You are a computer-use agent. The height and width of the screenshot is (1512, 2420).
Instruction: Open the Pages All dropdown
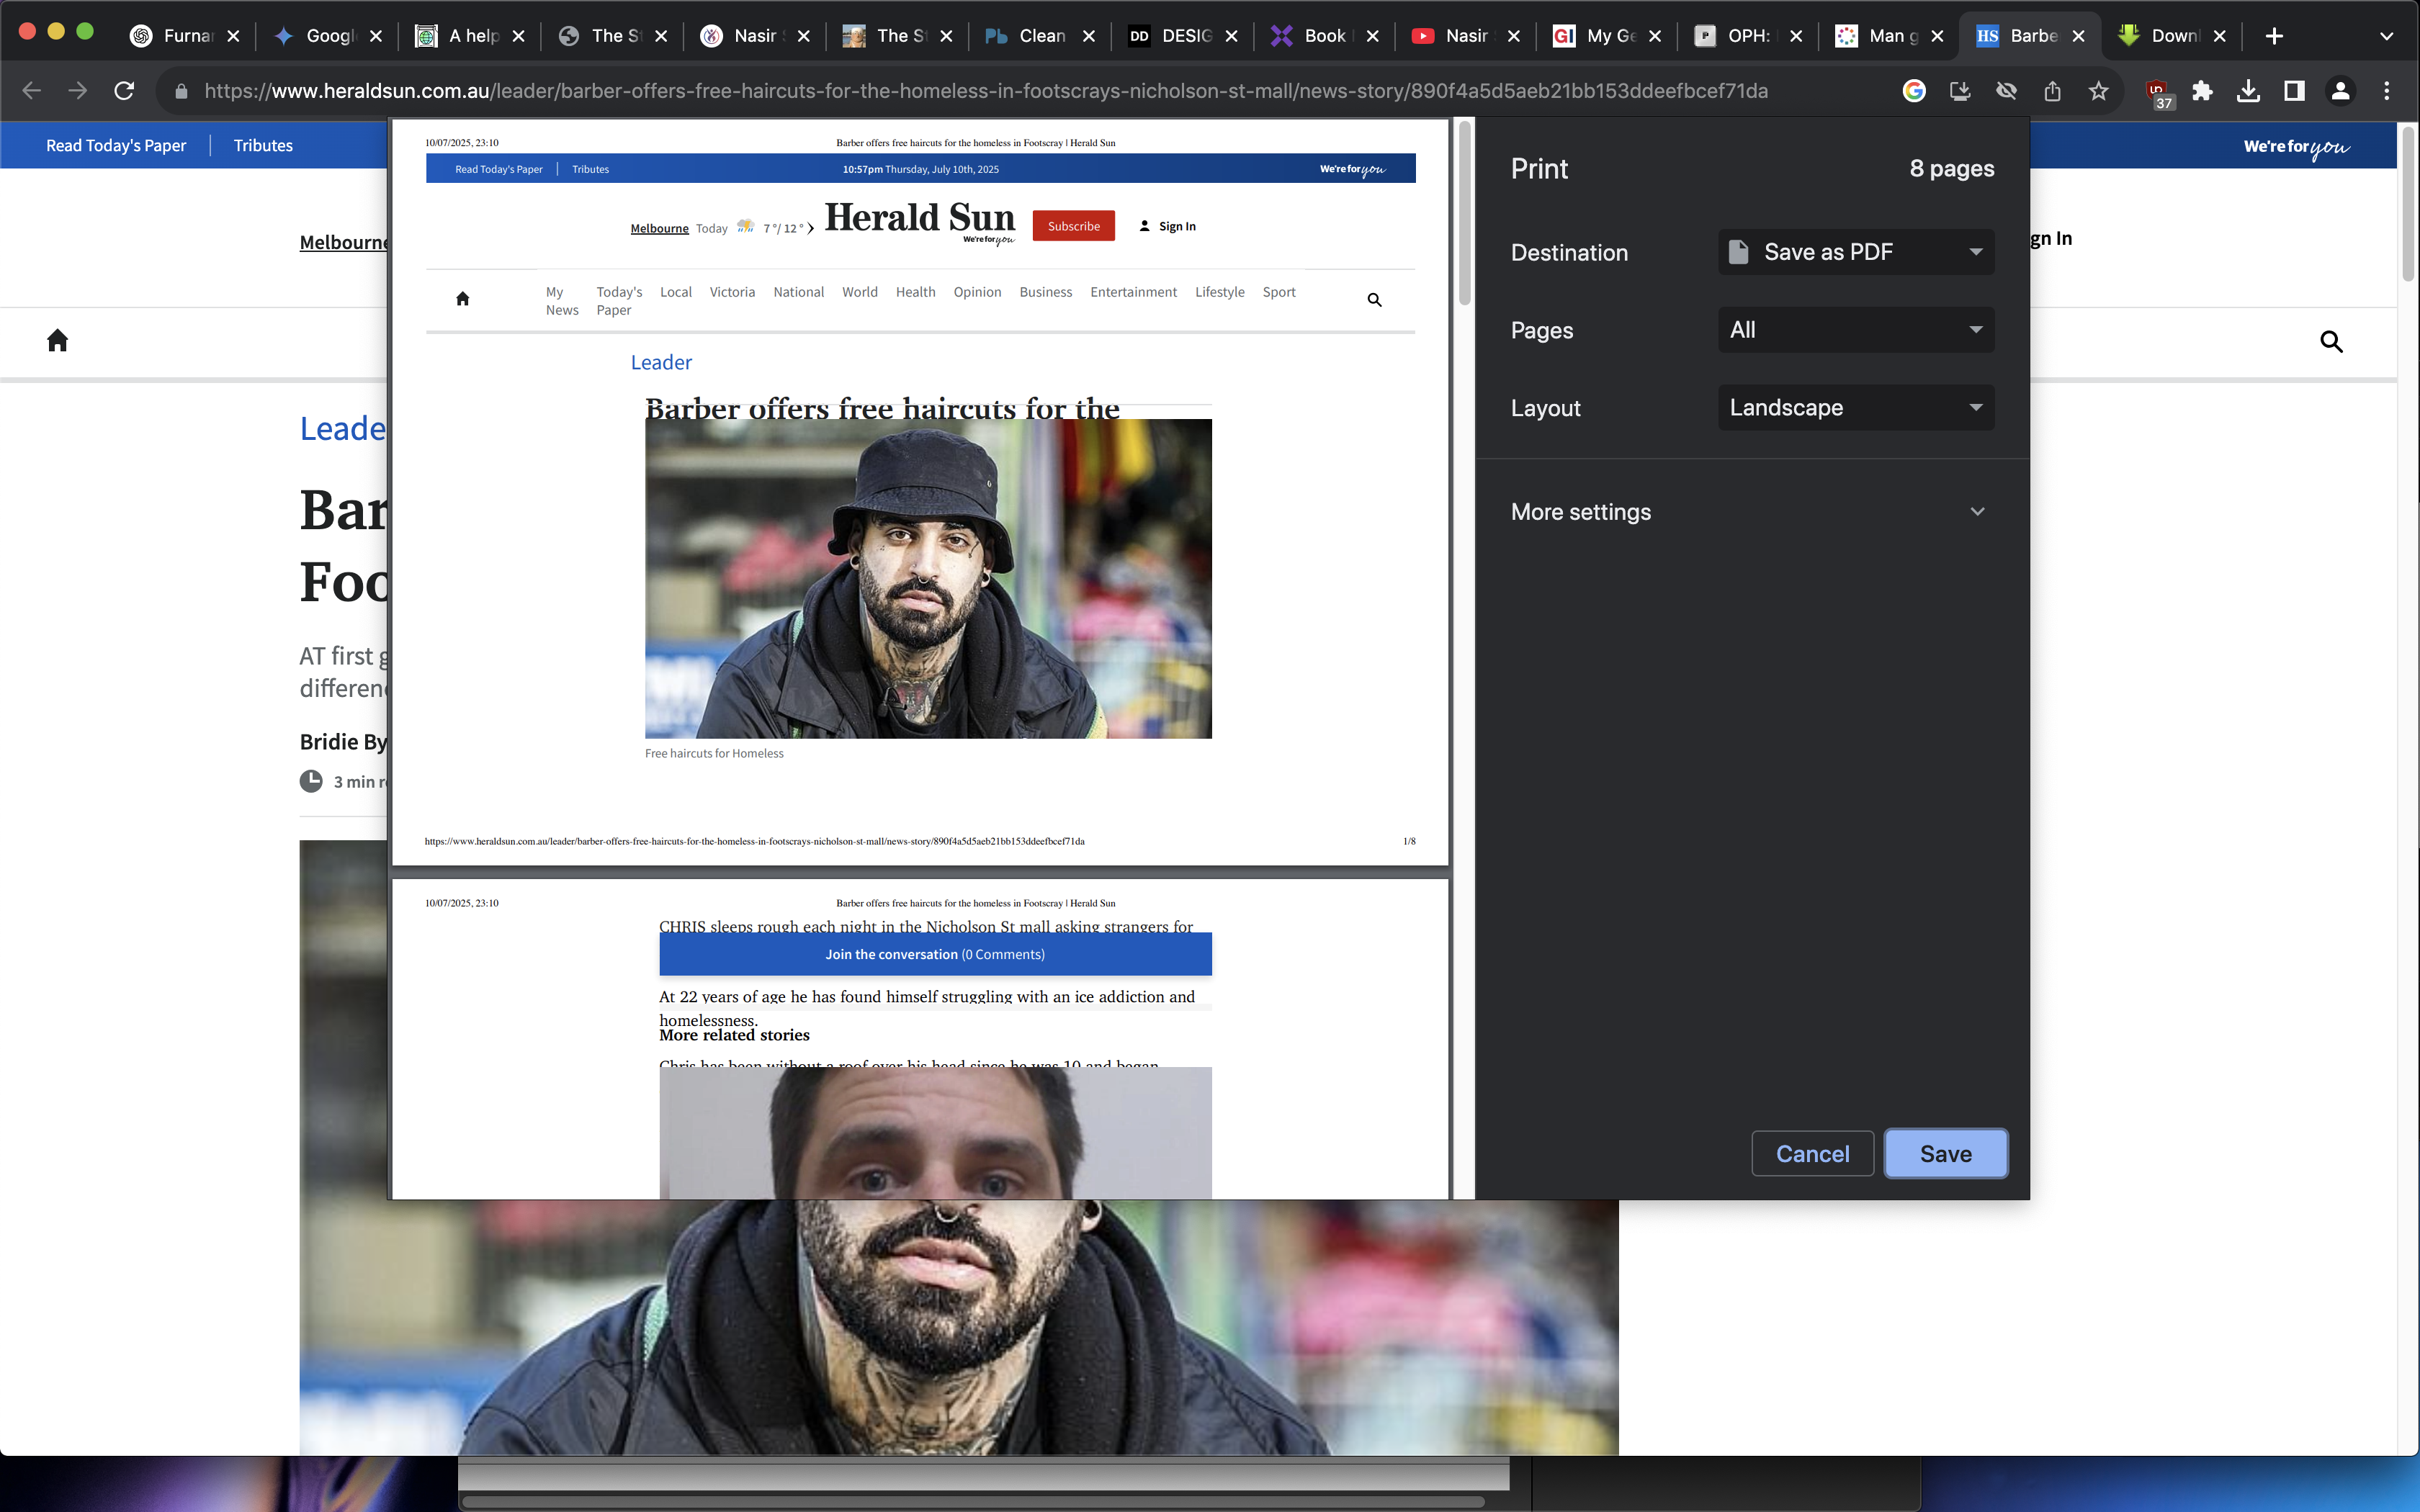coord(1856,330)
